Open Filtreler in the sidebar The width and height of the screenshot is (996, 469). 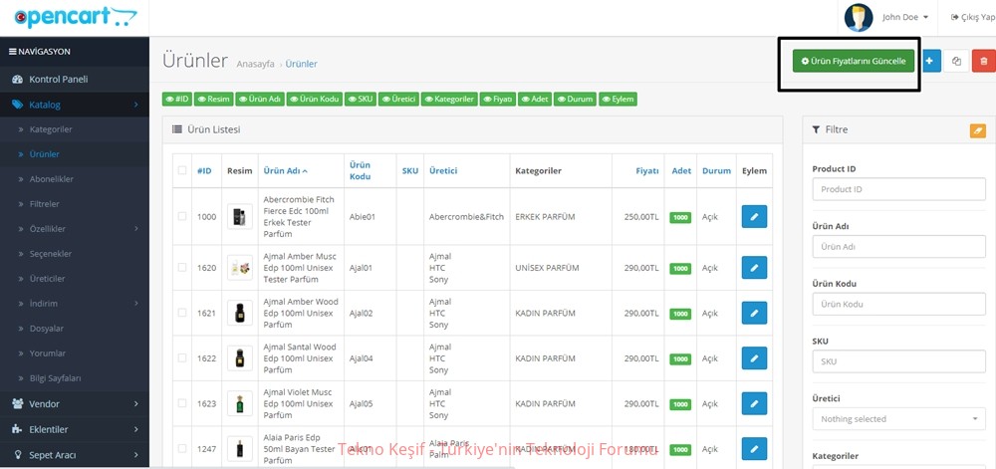[x=45, y=204]
